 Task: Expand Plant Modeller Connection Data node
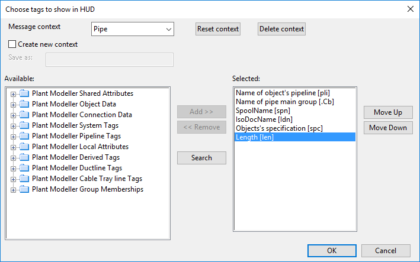pos(13,115)
